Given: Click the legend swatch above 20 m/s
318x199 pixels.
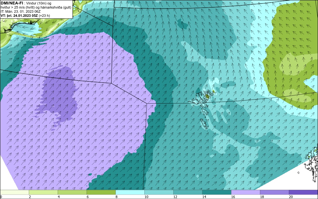Looking at the screenshot, I should [303, 192].
